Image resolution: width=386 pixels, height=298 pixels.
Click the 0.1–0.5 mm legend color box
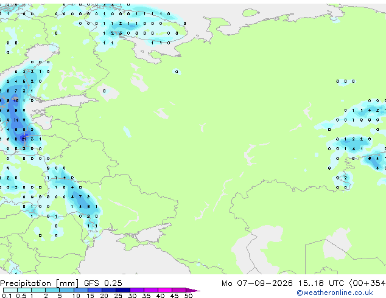[10, 290]
